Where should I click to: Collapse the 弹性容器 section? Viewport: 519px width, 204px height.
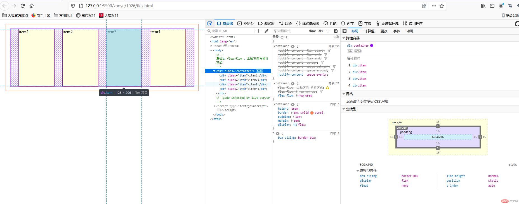pos(344,38)
